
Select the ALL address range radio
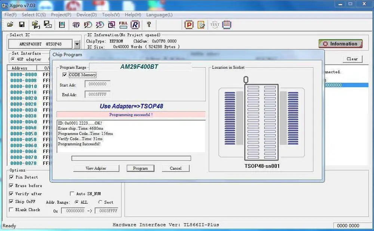tap(77, 202)
